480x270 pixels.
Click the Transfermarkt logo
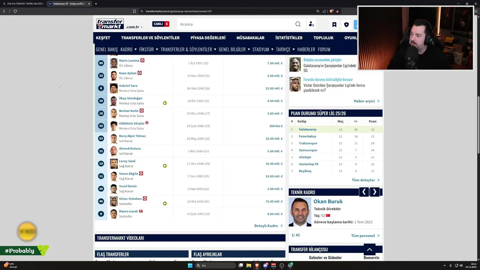tap(110, 24)
